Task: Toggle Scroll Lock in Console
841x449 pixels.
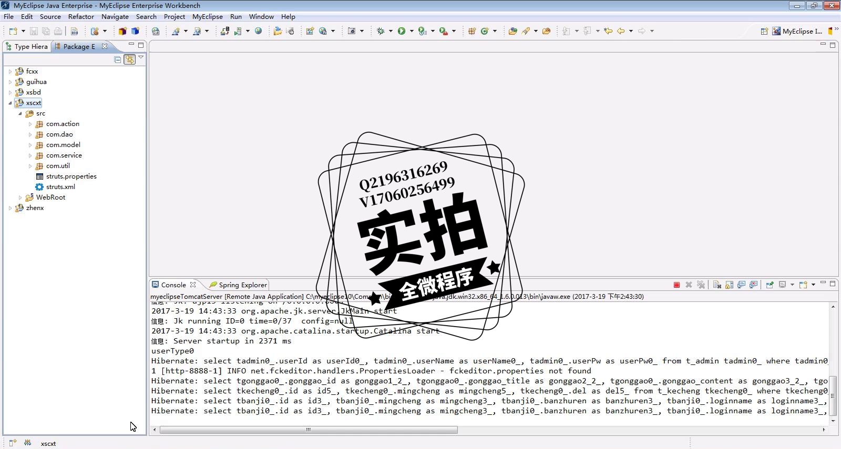Action: point(729,285)
